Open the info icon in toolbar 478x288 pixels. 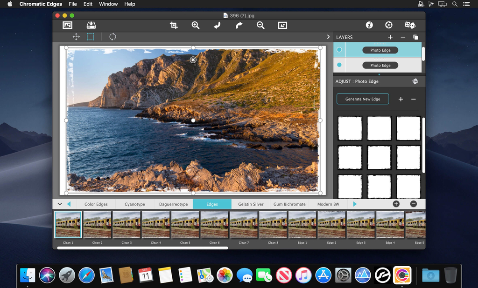[369, 25]
